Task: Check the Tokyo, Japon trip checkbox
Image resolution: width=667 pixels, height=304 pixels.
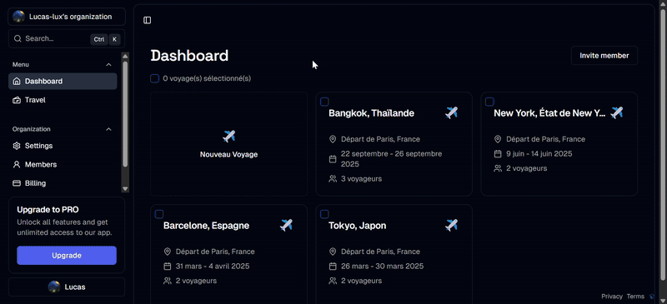Action: (324, 214)
